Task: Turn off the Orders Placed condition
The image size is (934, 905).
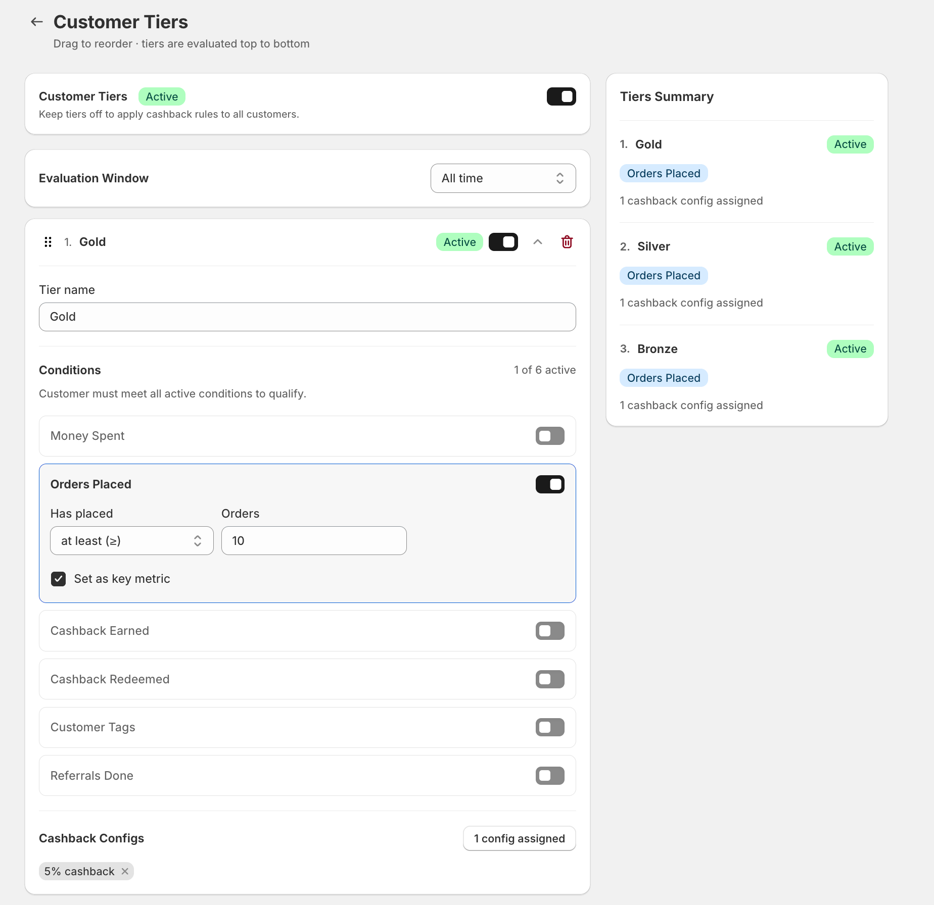Action: (x=549, y=484)
